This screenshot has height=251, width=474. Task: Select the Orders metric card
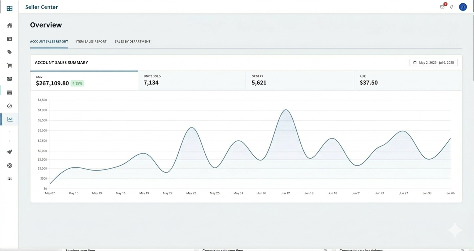coord(300,80)
